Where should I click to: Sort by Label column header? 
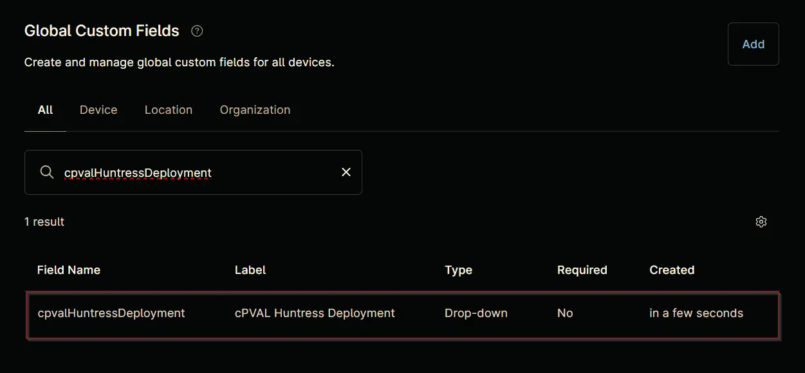coord(250,270)
